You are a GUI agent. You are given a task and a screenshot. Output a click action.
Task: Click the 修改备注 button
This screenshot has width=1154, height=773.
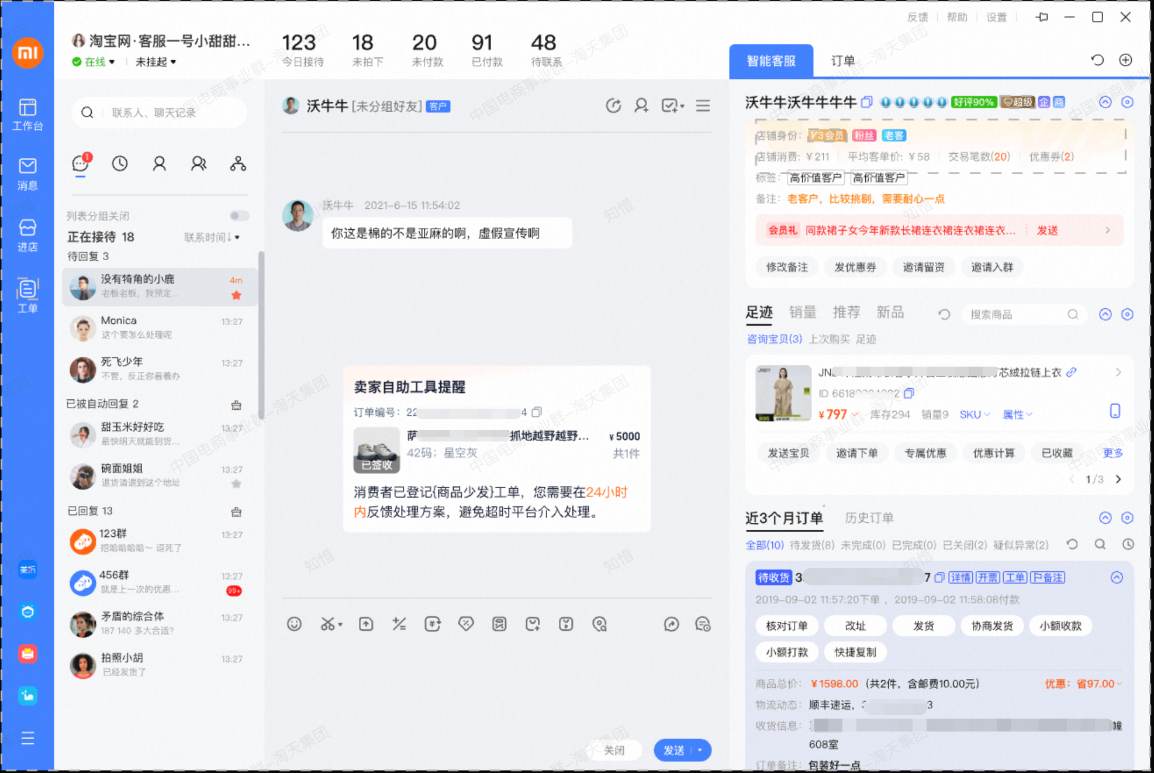(x=787, y=267)
